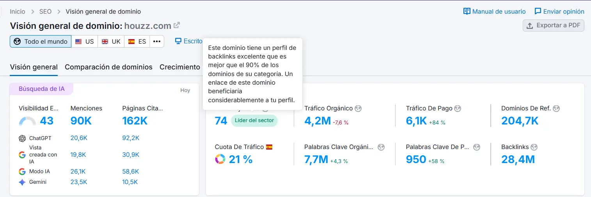Open more countries ellipsis menu
The width and height of the screenshot is (591, 197).
tap(156, 41)
